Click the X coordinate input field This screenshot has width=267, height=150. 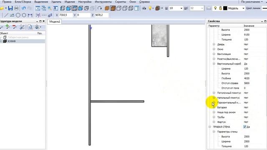[x=66, y=15]
